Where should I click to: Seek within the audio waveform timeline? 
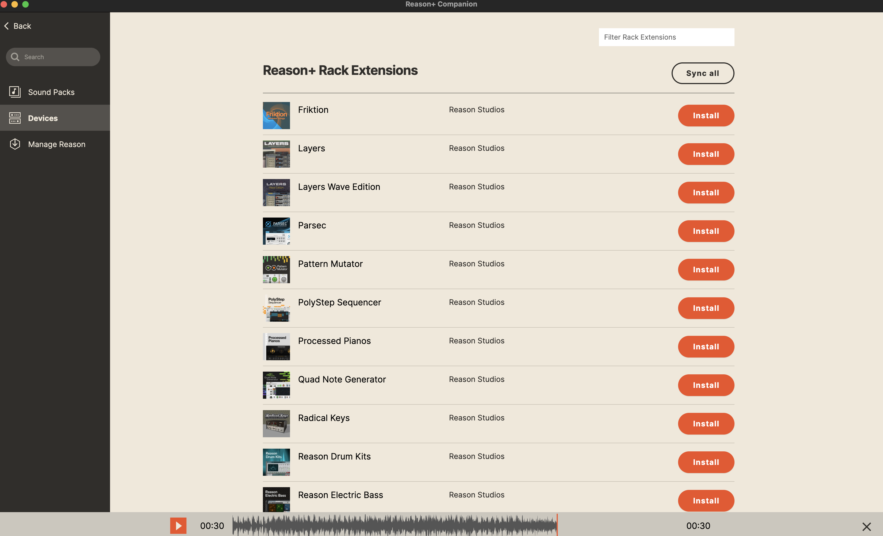(394, 526)
